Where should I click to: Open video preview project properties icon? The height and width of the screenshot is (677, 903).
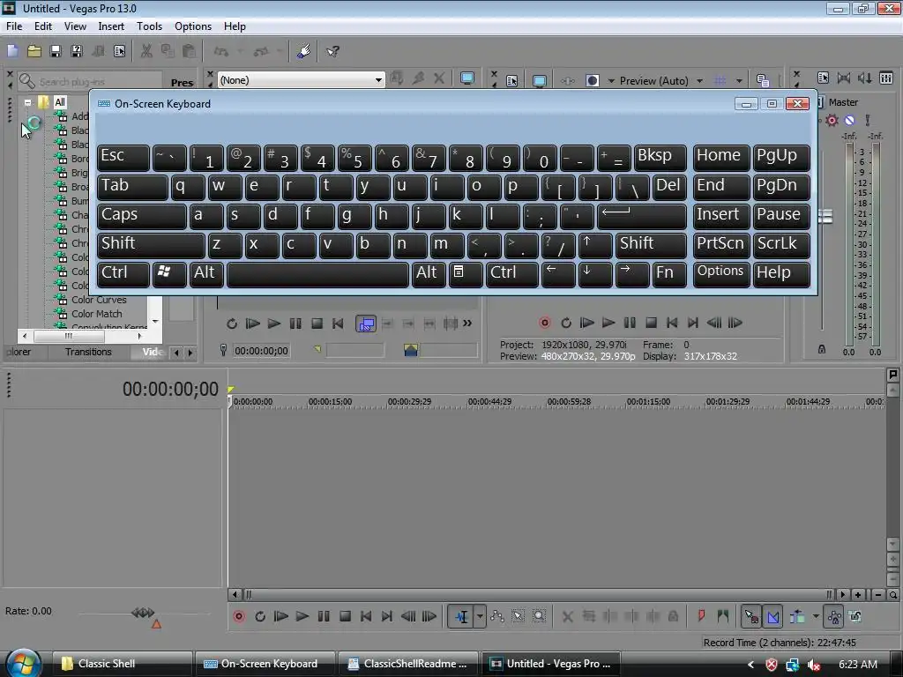point(511,80)
